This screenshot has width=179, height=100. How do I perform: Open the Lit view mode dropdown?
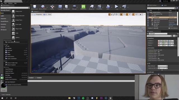(x=45, y=14)
